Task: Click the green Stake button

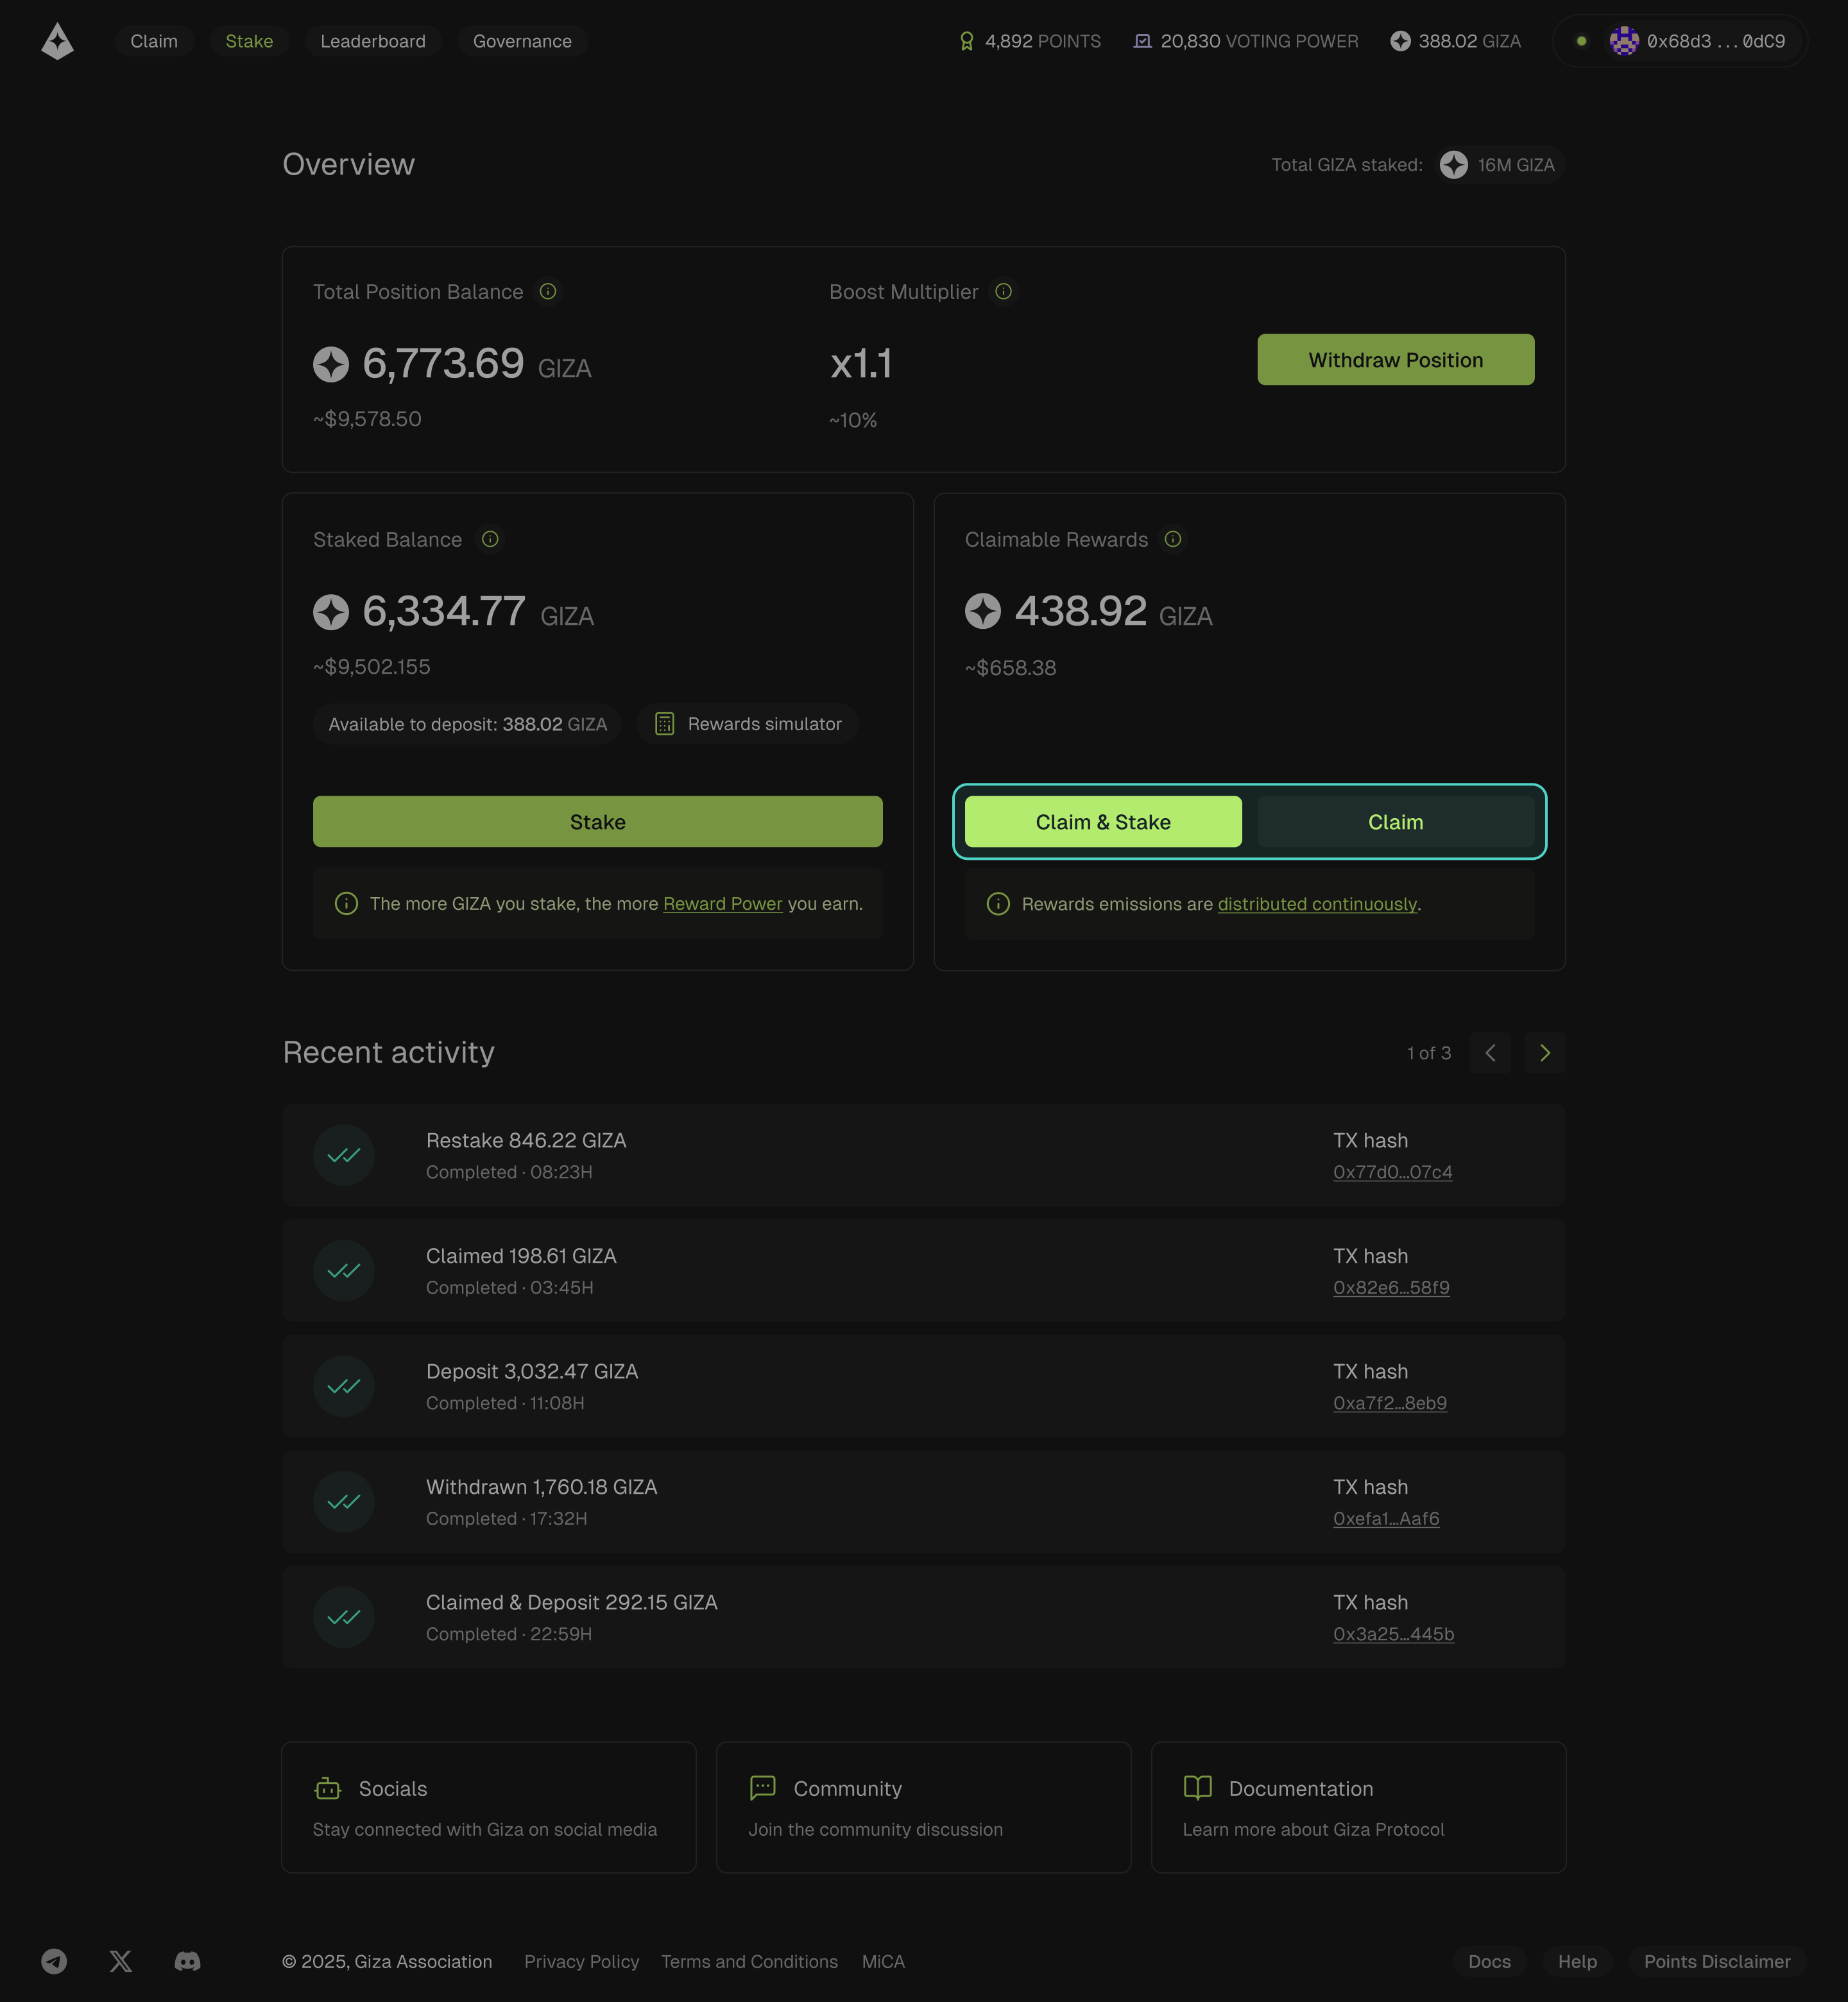Action: pyautogui.click(x=597, y=822)
